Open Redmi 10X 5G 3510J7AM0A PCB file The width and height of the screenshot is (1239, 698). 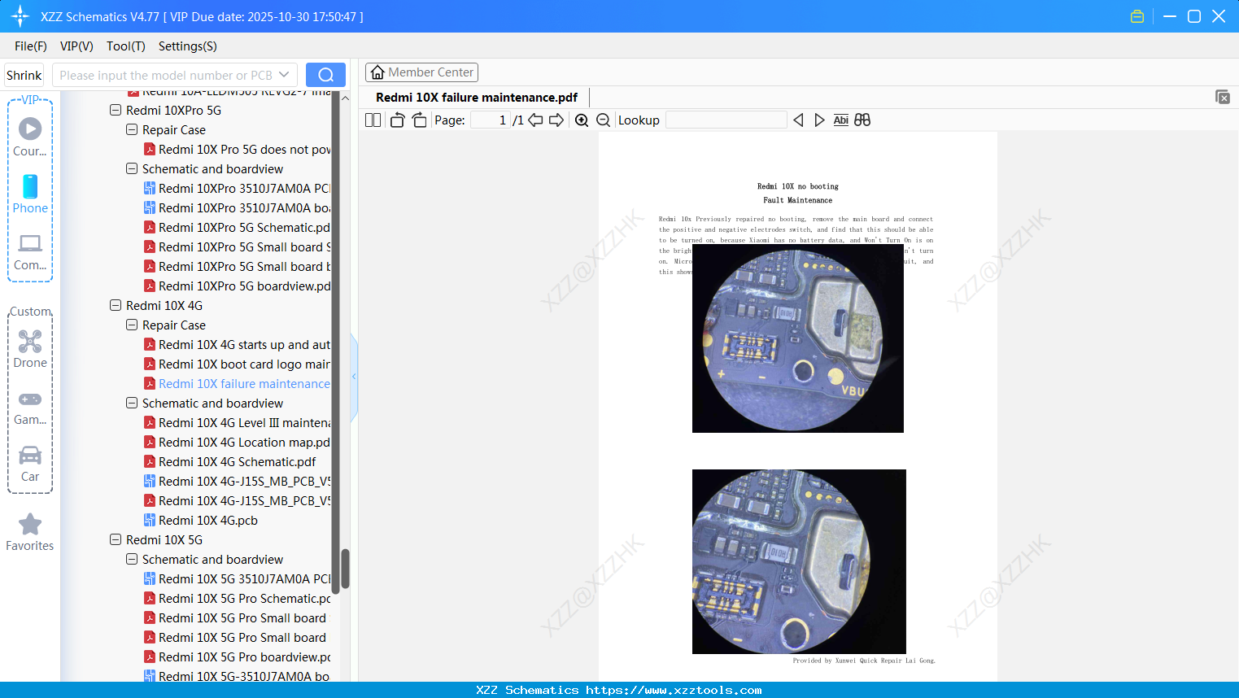point(237,578)
